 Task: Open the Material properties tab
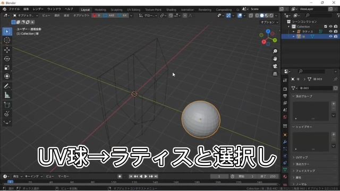click(x=285, y=177)
